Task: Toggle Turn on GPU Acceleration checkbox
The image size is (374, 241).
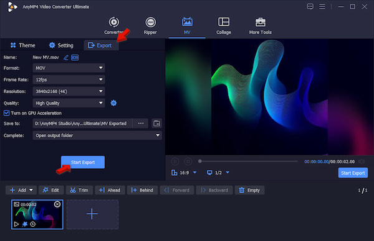Action: [6, 113]
